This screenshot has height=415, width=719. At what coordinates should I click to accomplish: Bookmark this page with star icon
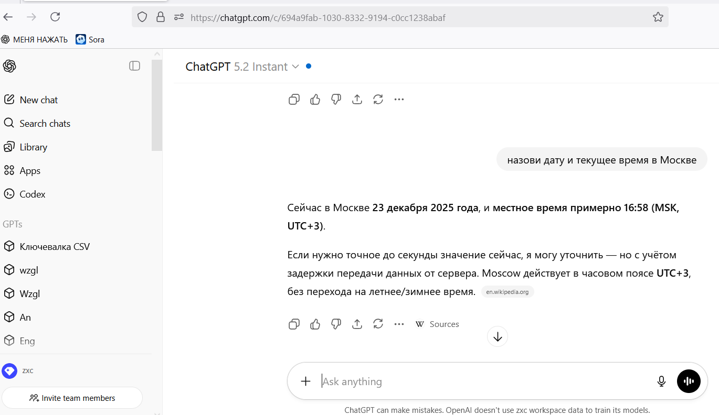tap(658, 17)
